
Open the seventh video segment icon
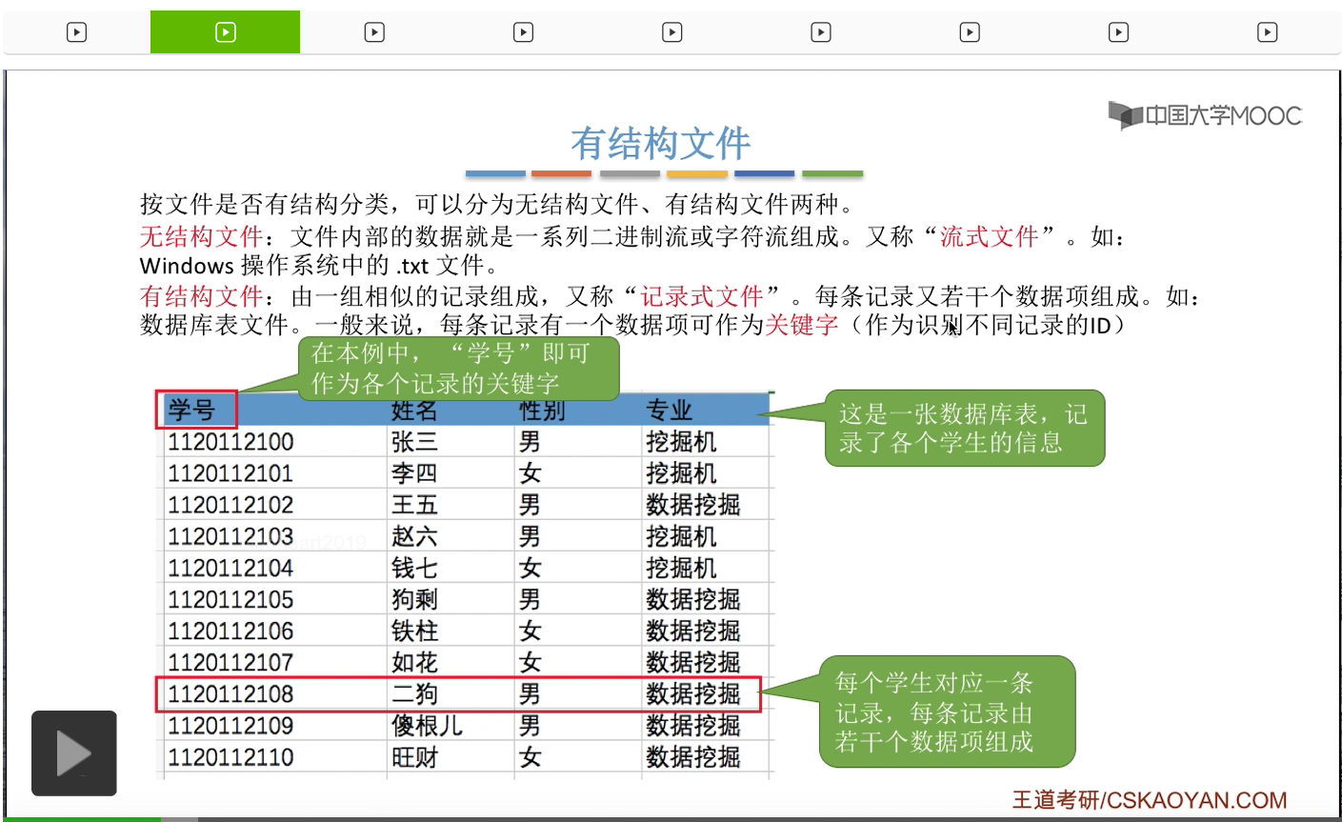[970, 32]
